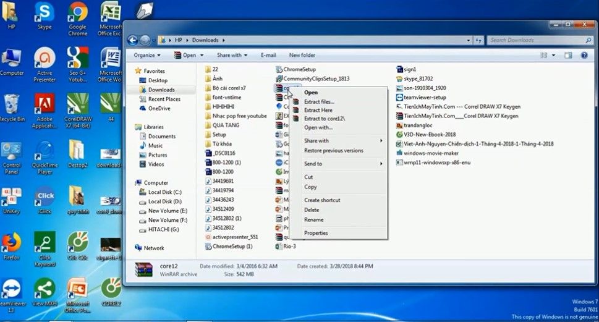599x322 pixels.
Task: Expand the address bar history dropdown
Action: (x=469, y=40)
